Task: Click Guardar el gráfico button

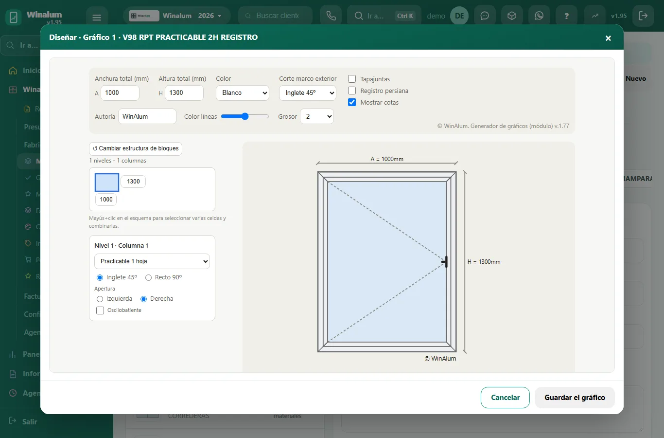Action: (x=575, y=398)
